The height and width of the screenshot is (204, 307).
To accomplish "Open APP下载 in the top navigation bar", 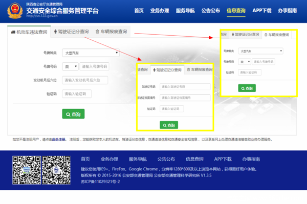I will [x=262, y=11].
